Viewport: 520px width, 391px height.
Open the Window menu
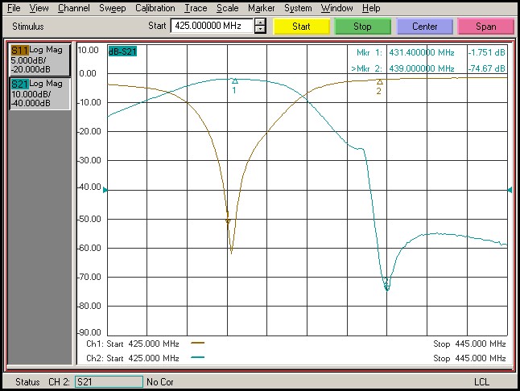click(x=336, y=8)
